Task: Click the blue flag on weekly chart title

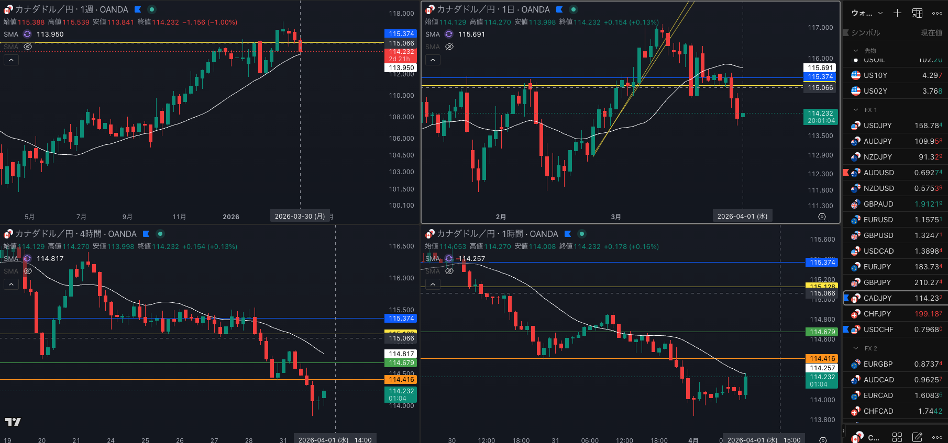Action: click(138, 9)
